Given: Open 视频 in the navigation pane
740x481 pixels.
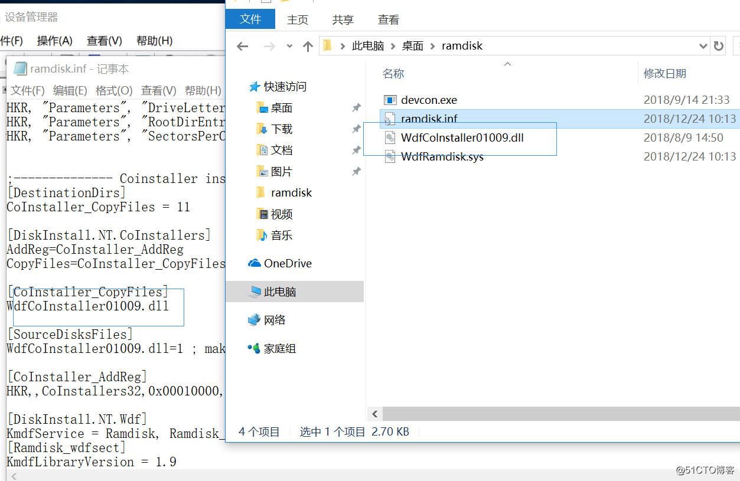Looking at the screenshot, I should [x=282, y=214].
